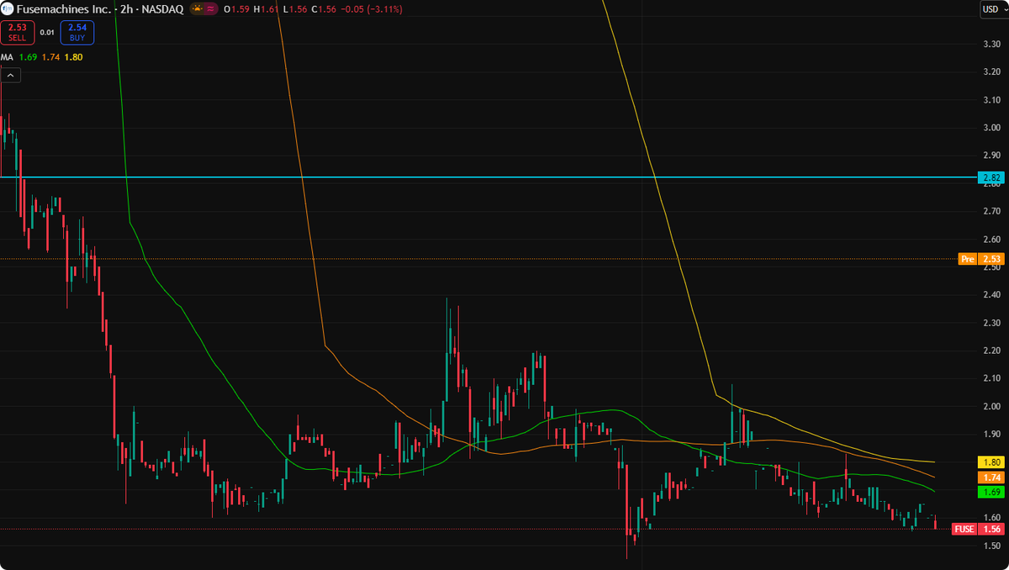Click the close price C1.56 readout
The image size is (1009, 570).
324,9
